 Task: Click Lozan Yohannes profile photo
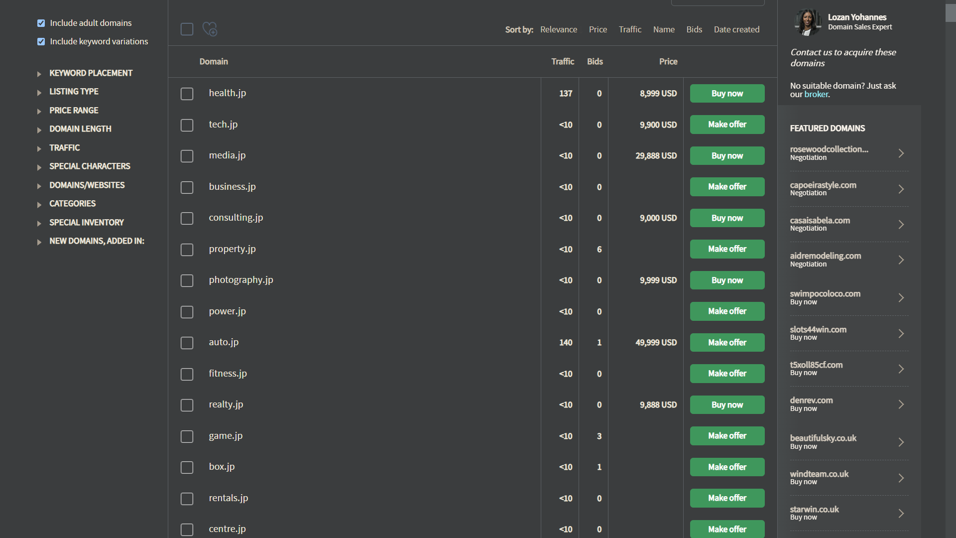tap(807, 22)
